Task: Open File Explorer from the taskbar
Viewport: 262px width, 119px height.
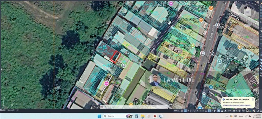Action: pos(143,116)
